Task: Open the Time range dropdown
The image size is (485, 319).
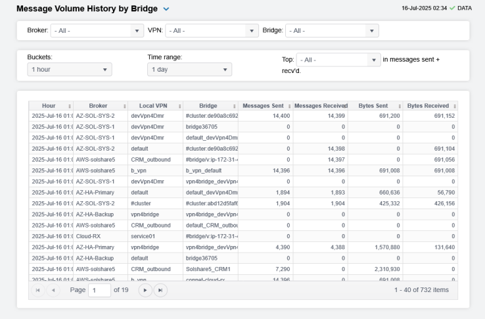Action: [x=189, y=69]
